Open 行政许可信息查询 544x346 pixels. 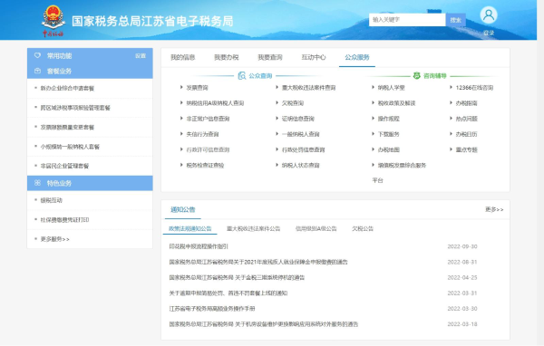[208, 149]
